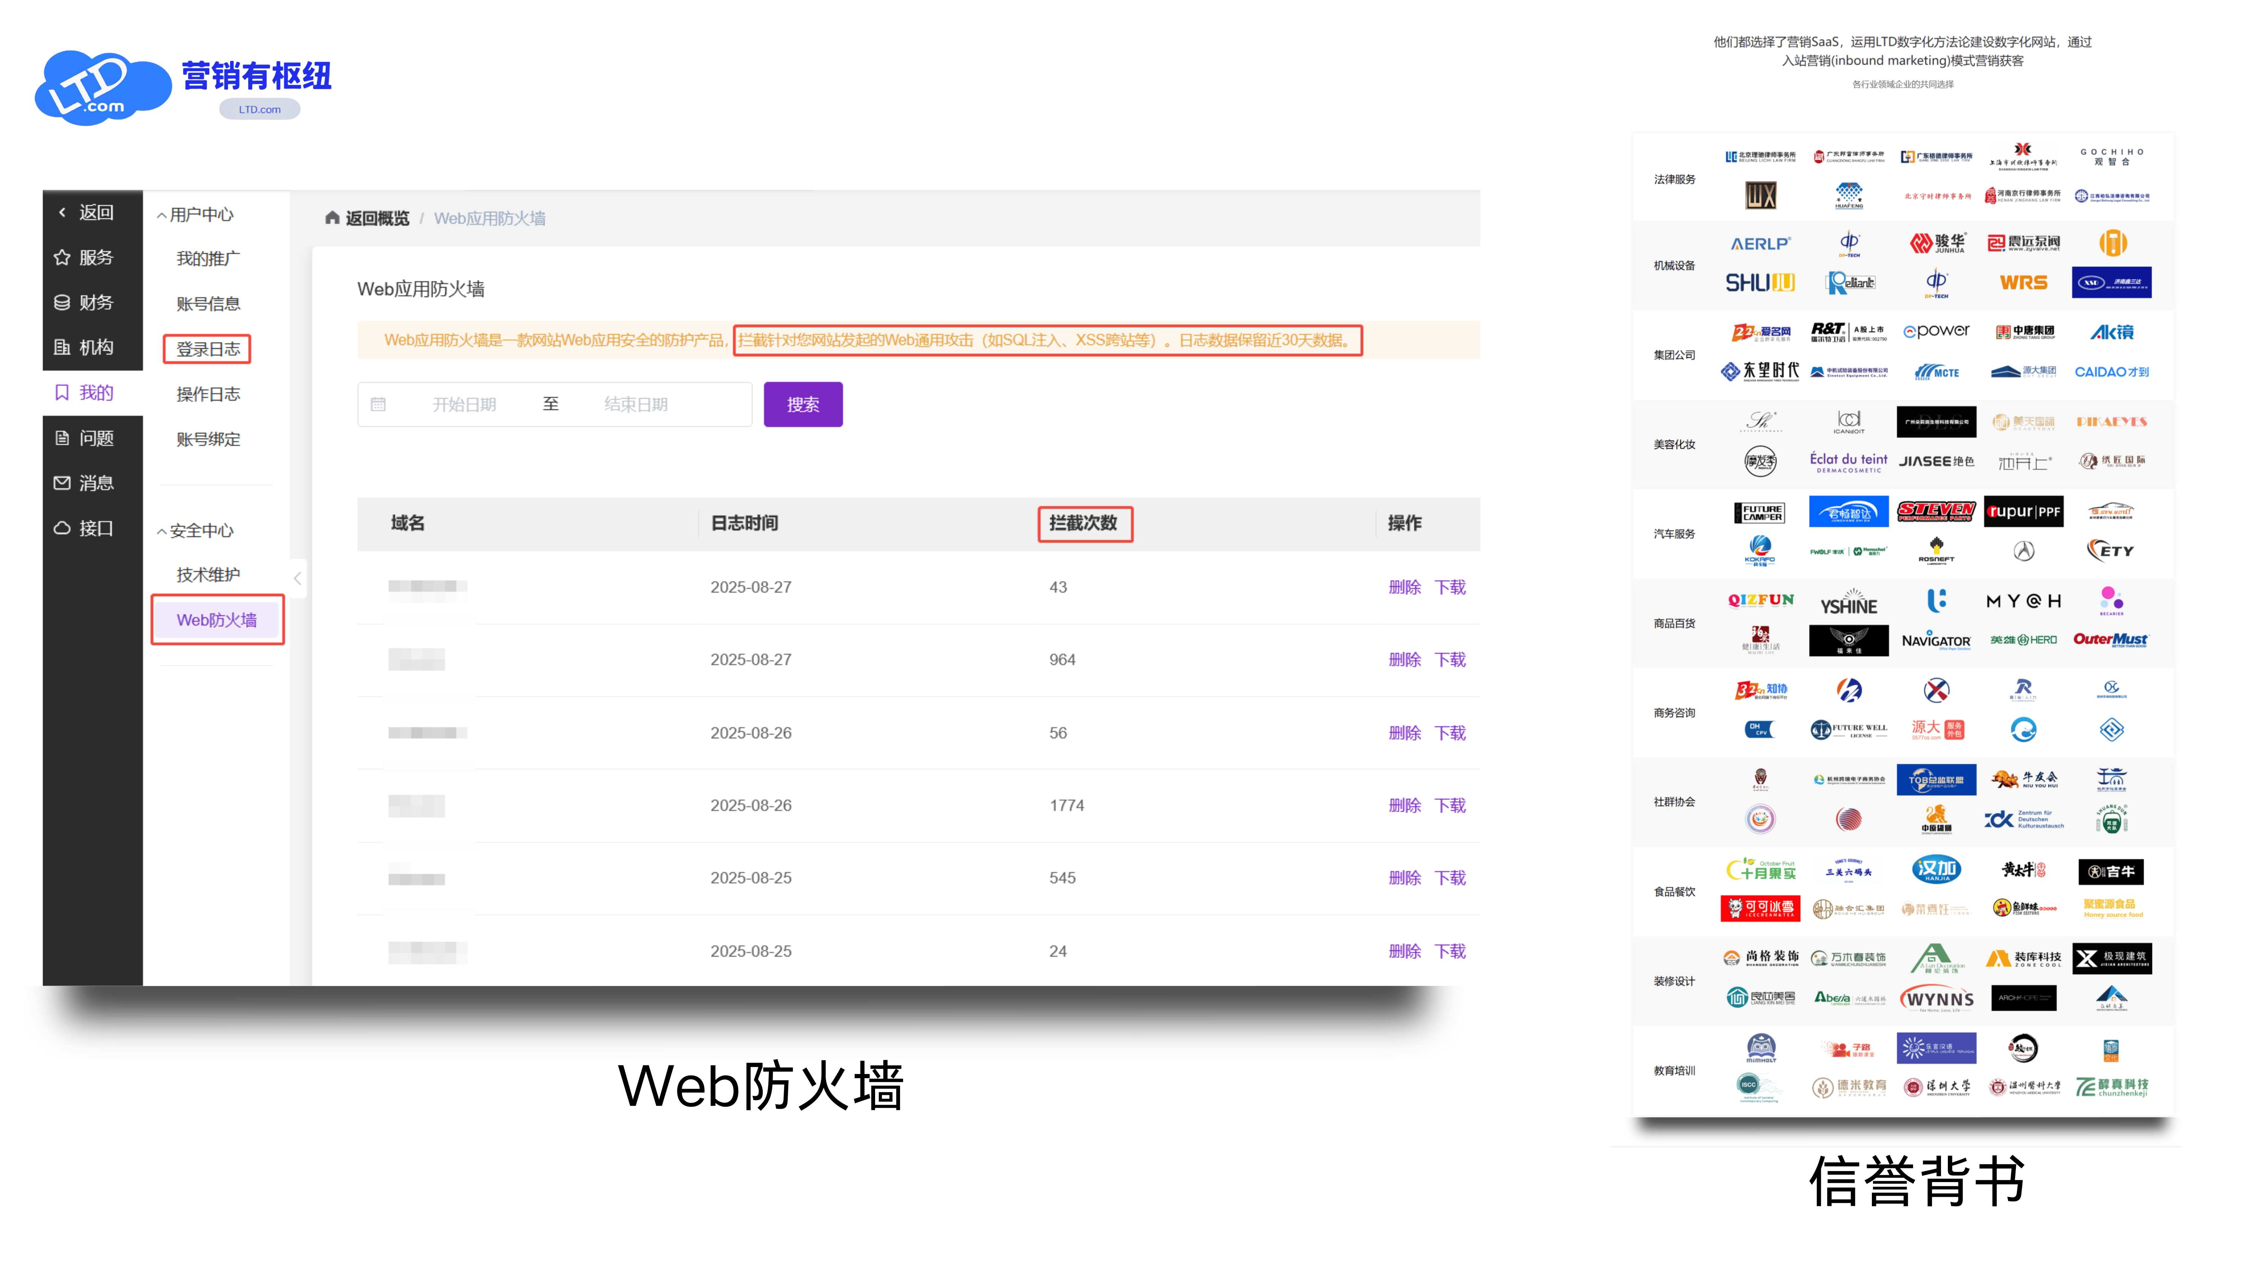Click the coins icon for 财务
Image resolution: width=2268 pixels, height=1275 pixels.
click(x=62, y=302)
